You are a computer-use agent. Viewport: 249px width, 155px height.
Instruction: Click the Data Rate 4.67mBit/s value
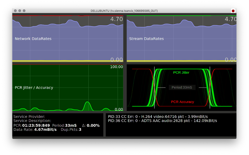pos(45,129)
